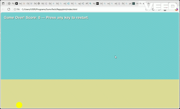View site info via the File badge
The image size is (180, 109).
coord(17,9)
